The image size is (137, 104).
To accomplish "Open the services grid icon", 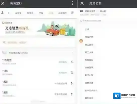I will tap(72, 13).
